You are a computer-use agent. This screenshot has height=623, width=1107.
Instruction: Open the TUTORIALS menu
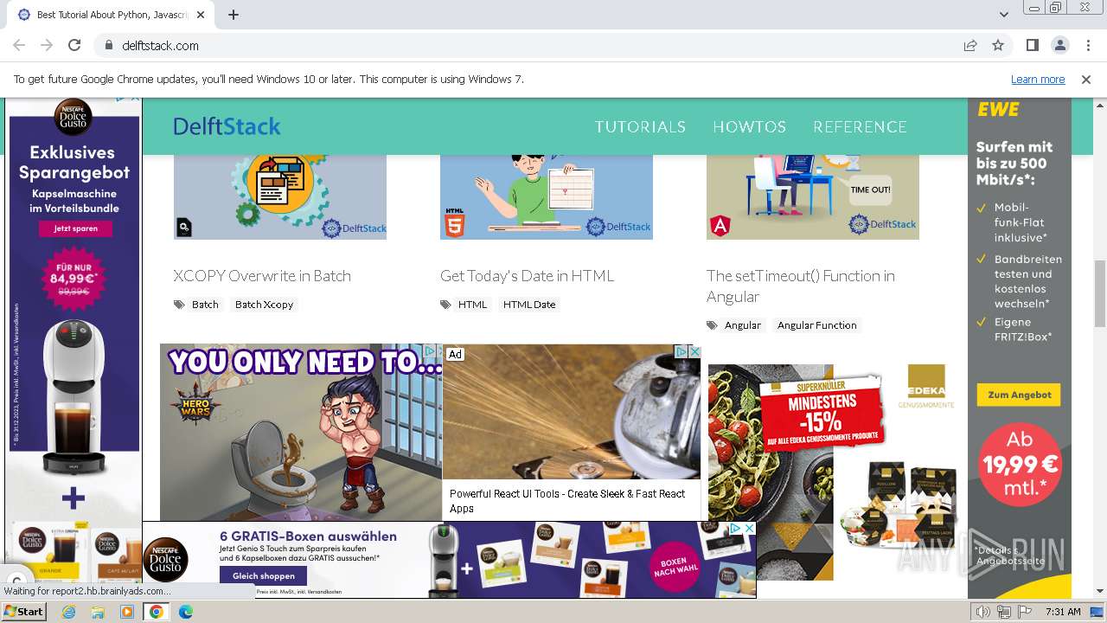640,126
